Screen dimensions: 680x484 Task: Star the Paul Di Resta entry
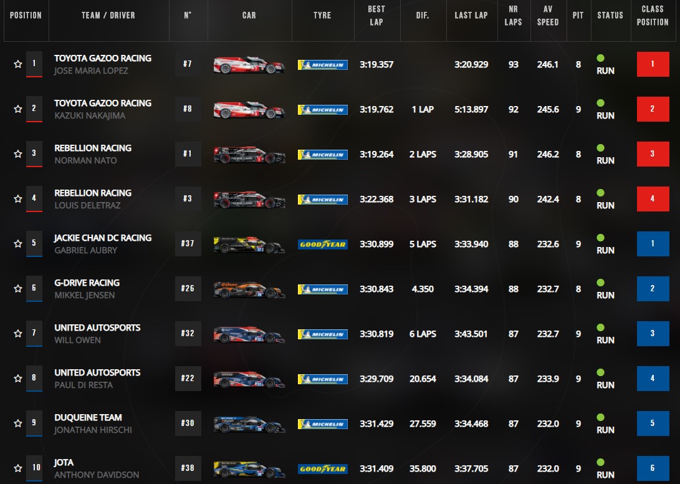click(18, 379)
